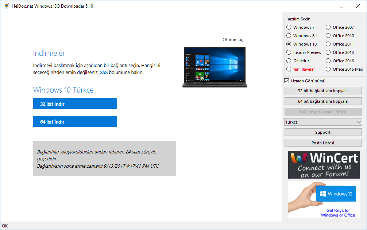Screen dimensions: 367x230
Task: Click the HeiDoc app icon in title bar
Action: pos(7,6)
